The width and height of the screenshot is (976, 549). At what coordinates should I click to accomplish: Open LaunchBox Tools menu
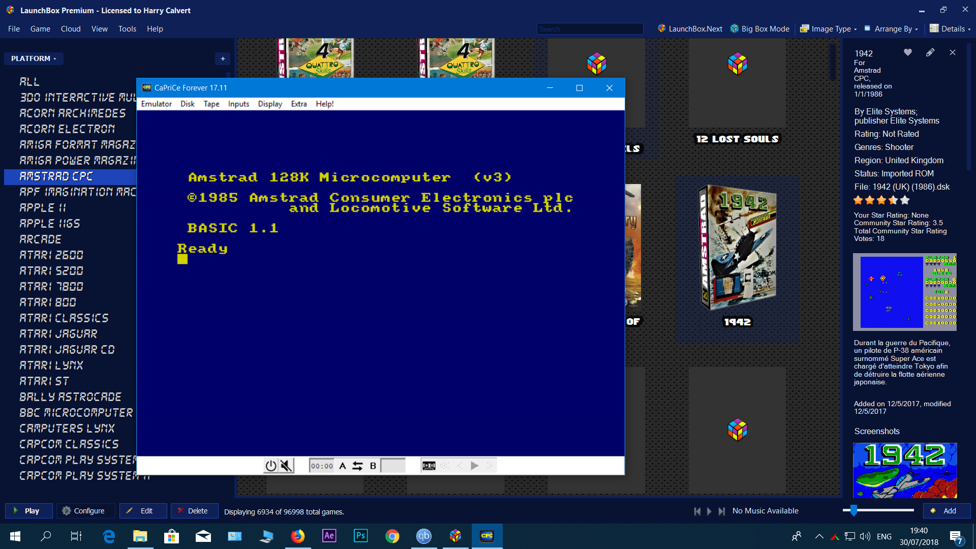coord(127,29)
